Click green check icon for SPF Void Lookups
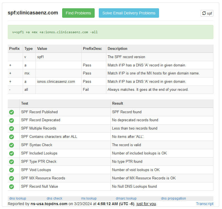This screenshot has height=209, width=222. click(x=11, y=170)
